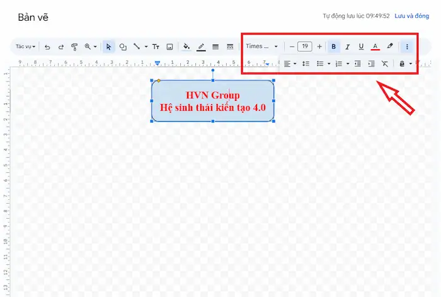
Task: Click the increase indent icon
Action: pos(372,64)
